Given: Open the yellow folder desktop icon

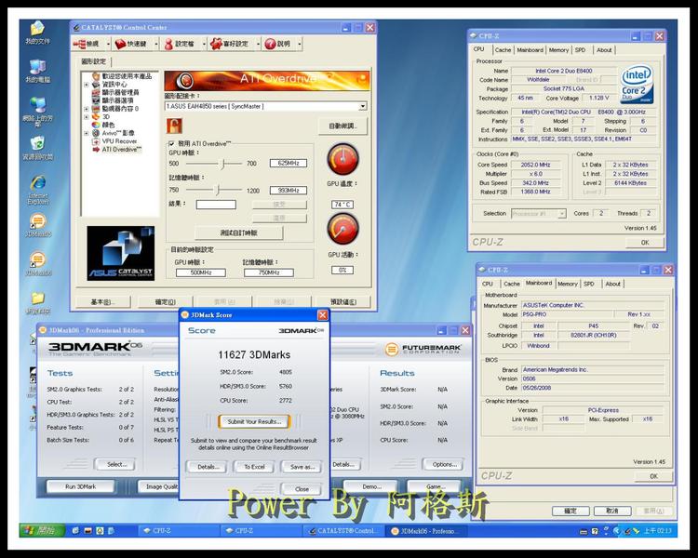Looking at the screenshot, I should (38, 302).
